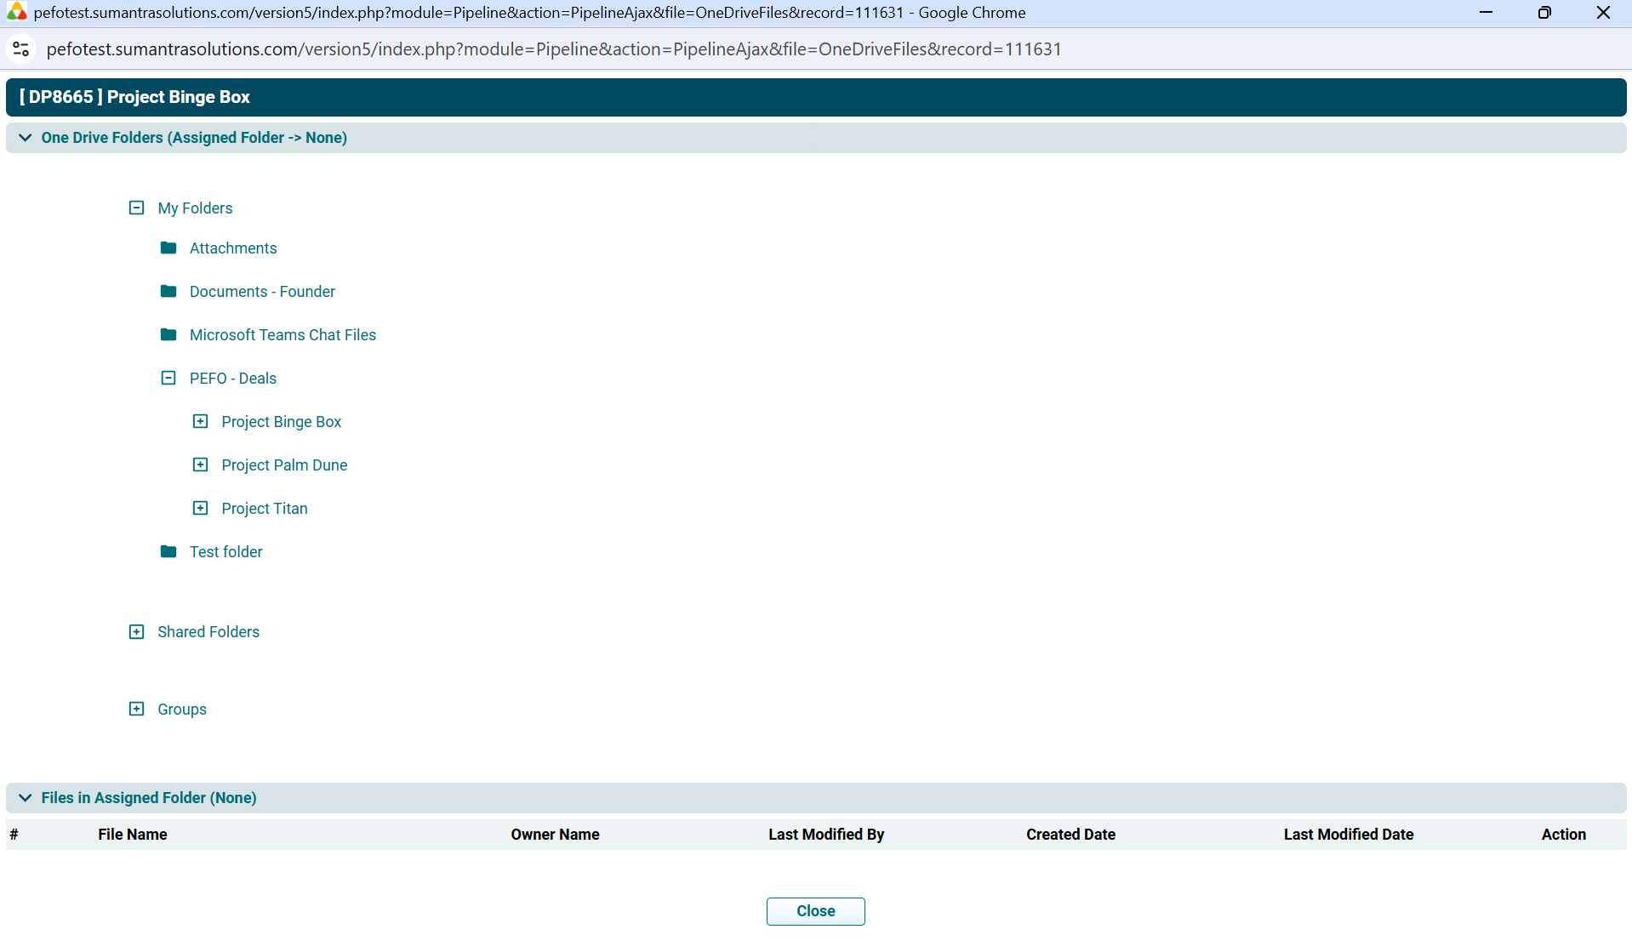The image size is (1632, 952).
Task: Click the Documents - Founder folder icon
Action: (x=168, y=291)
